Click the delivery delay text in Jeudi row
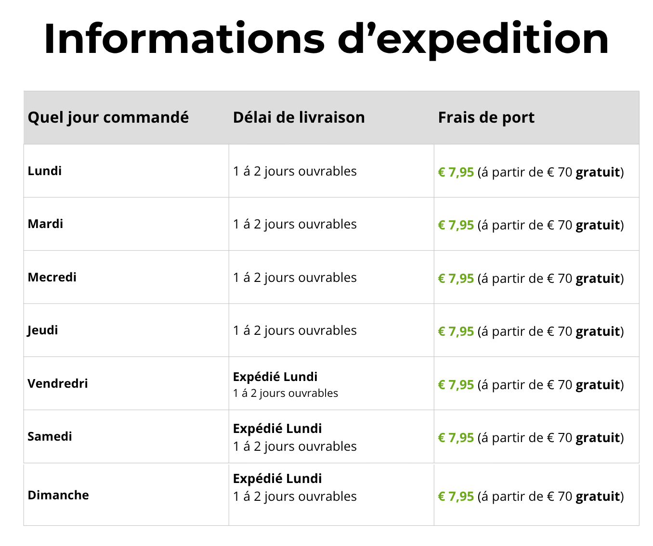The height and width of the screenshot is (546, 653). pyautogui.click(x=295, y=330)
